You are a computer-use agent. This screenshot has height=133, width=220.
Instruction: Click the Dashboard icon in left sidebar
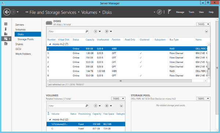coord(6,24)
